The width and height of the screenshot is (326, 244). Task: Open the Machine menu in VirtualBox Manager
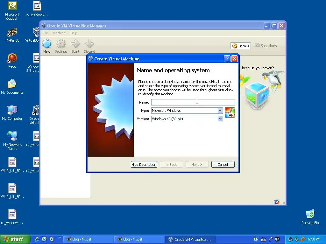59,33
